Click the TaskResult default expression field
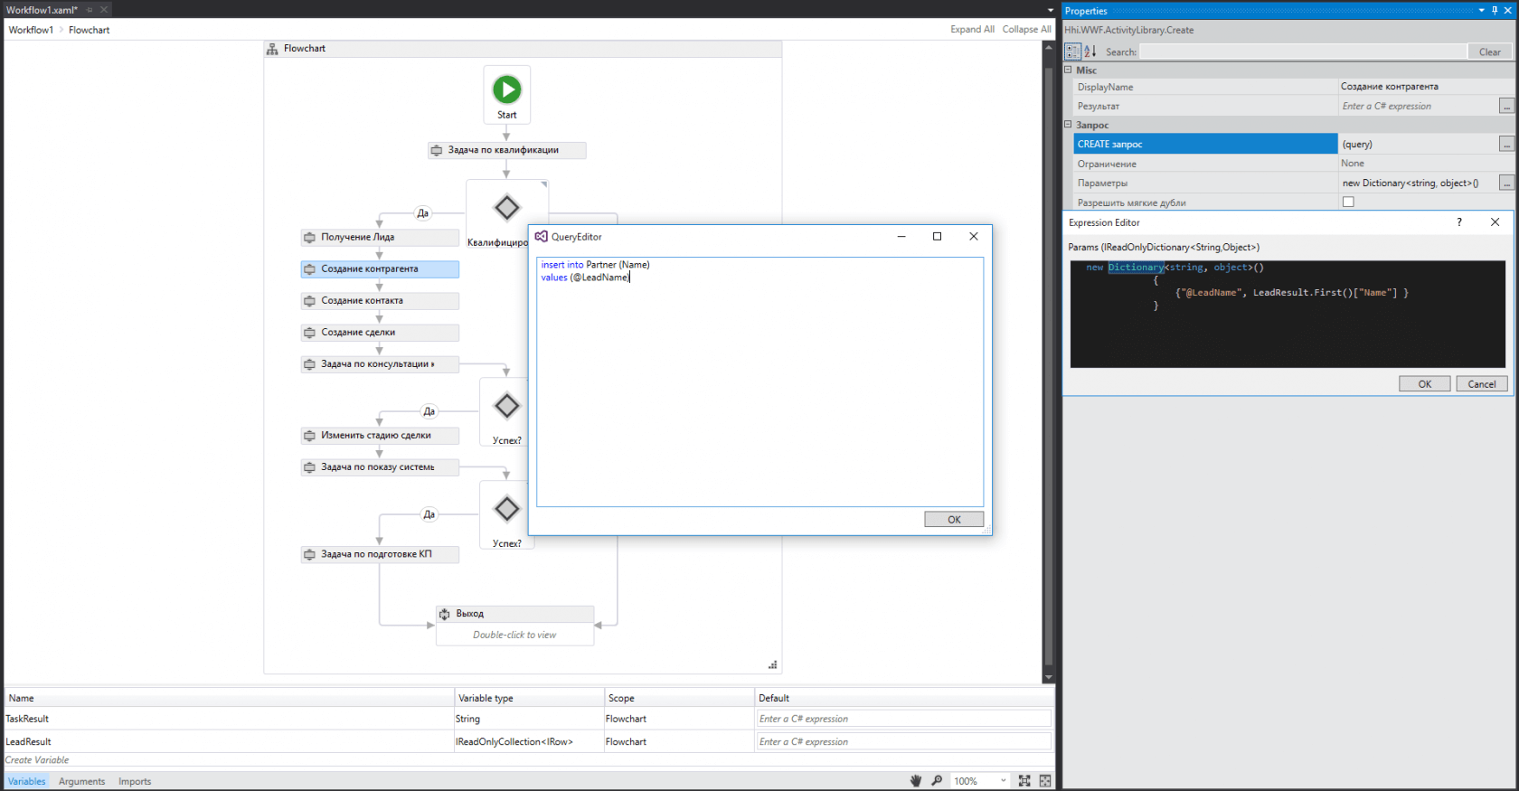Viewport: 1519px width, 791px height. click(904, 719)
